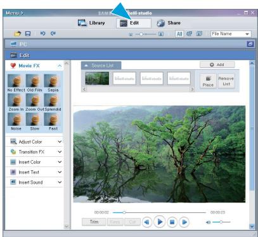Select the forest clip in Source List
The image size is (258, 237).
(x=97, y=78)
